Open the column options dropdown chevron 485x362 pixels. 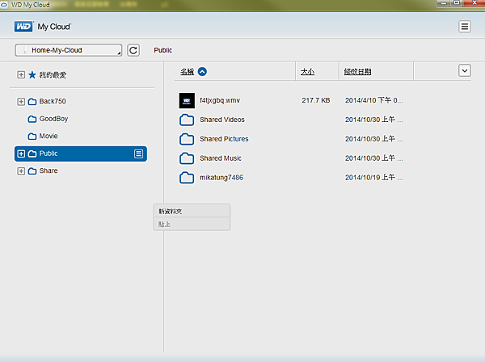[464, 70]
